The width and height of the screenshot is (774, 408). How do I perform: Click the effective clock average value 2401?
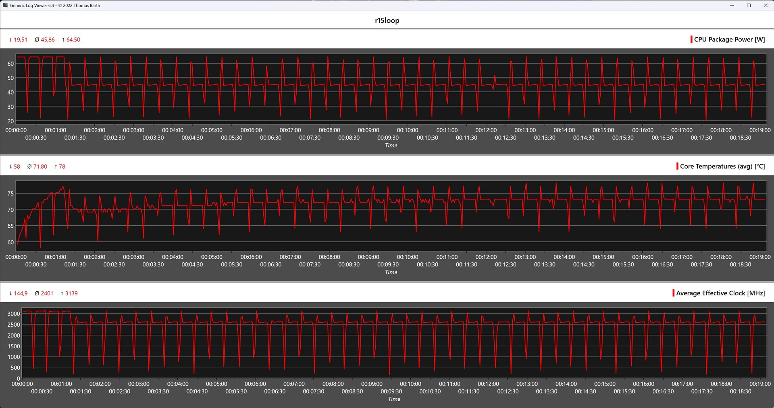[47, 293]
